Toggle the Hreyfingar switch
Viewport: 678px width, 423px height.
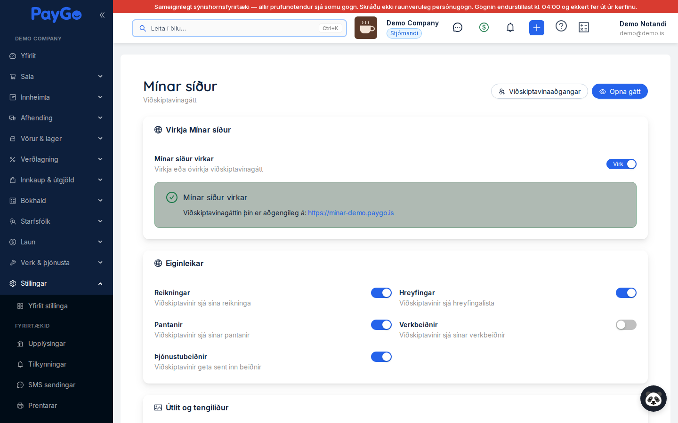click(x=626, y=293)
